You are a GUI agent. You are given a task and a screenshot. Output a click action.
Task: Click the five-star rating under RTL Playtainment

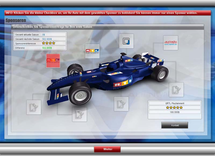[174, 108]
